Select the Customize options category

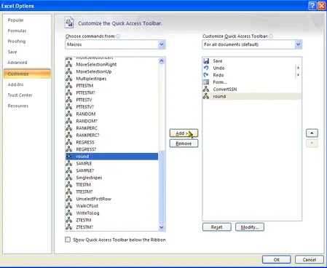(x=27, y=74)
